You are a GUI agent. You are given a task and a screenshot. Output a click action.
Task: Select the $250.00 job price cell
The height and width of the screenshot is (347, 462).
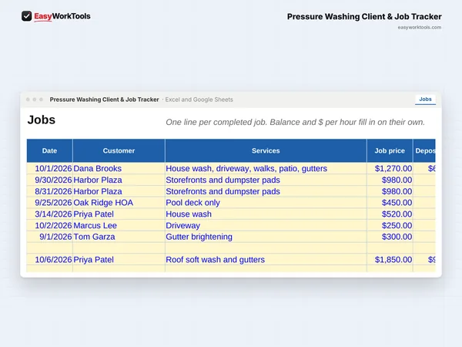click(x=390, y=225)
